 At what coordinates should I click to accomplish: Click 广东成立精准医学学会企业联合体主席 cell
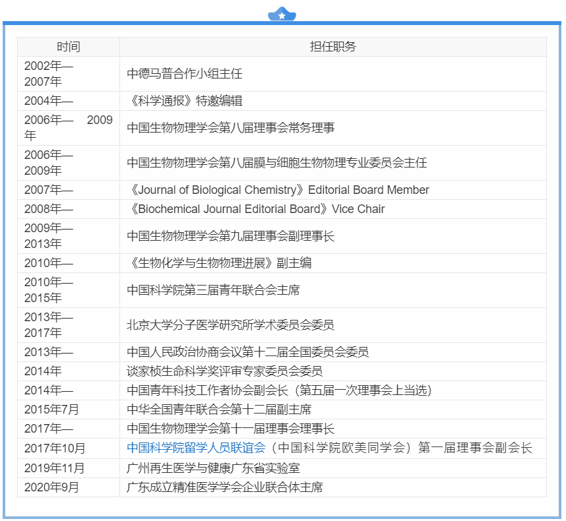225,487
